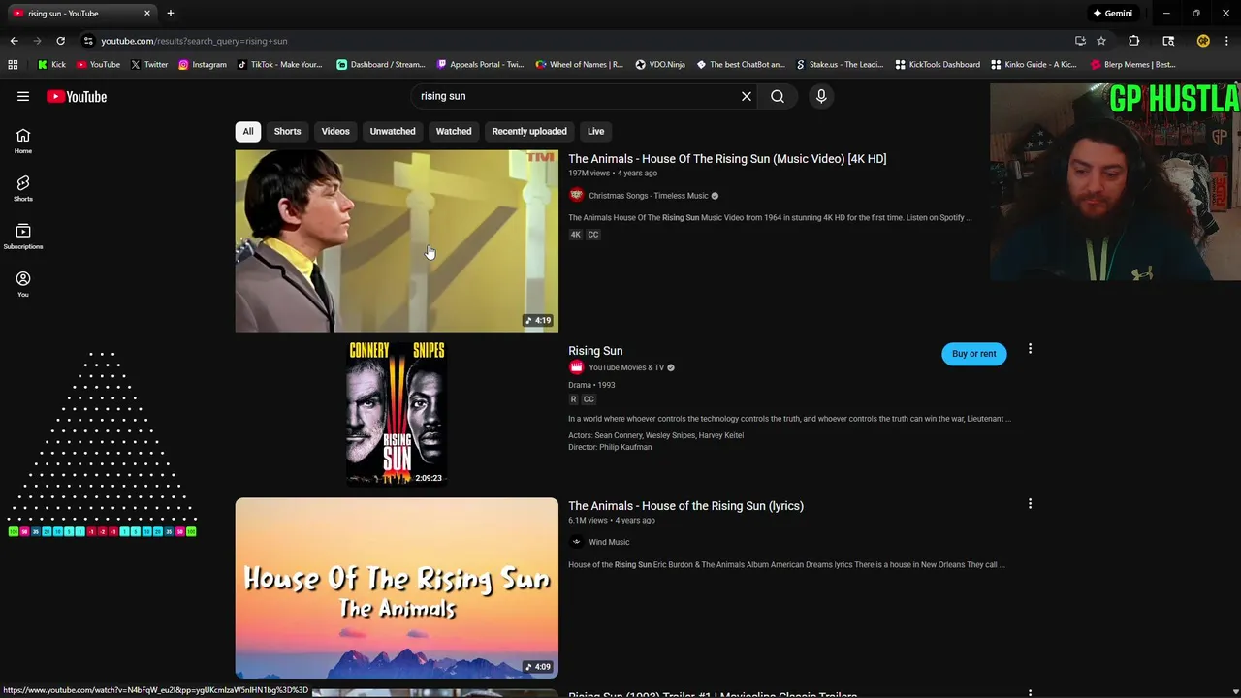Open the Dashboard / Stream bookmark
The image size is (1241, 698).
click(x=381, y=65)
